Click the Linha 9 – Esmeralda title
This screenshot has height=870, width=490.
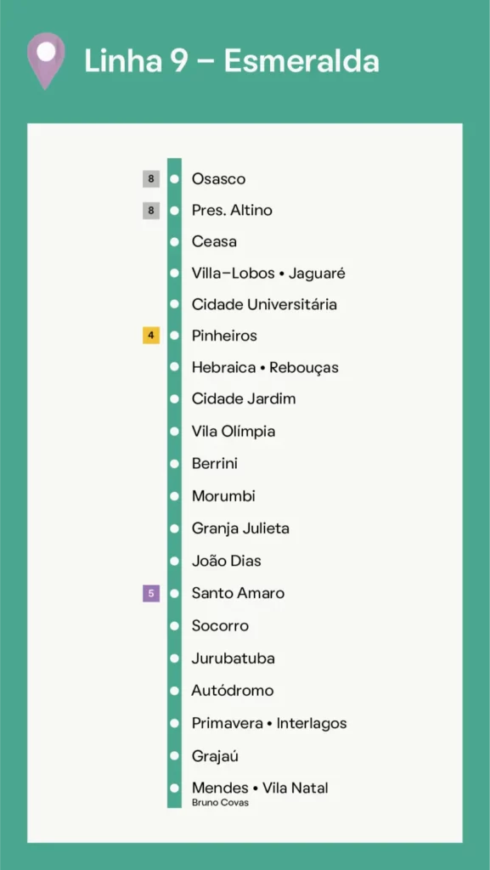(x=232, y=60)
